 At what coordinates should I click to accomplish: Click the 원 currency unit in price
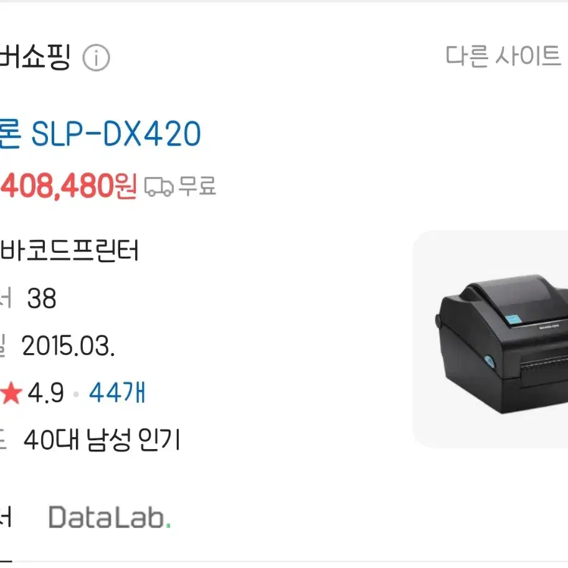pyautogui.click(x=125, y=186)
